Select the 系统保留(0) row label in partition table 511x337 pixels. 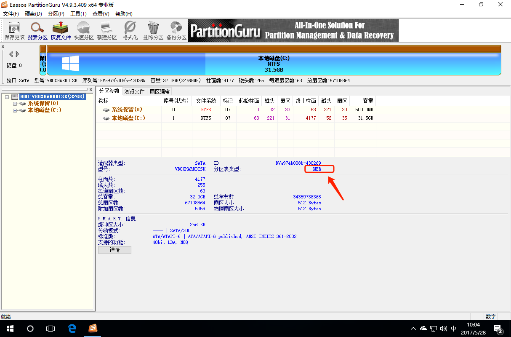[x=127, y=110]
